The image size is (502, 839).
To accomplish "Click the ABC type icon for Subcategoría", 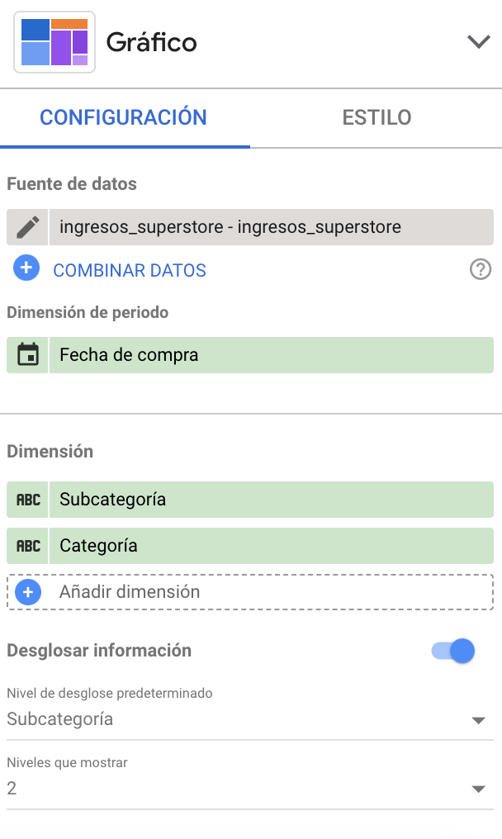I will [x=28, y=500].
